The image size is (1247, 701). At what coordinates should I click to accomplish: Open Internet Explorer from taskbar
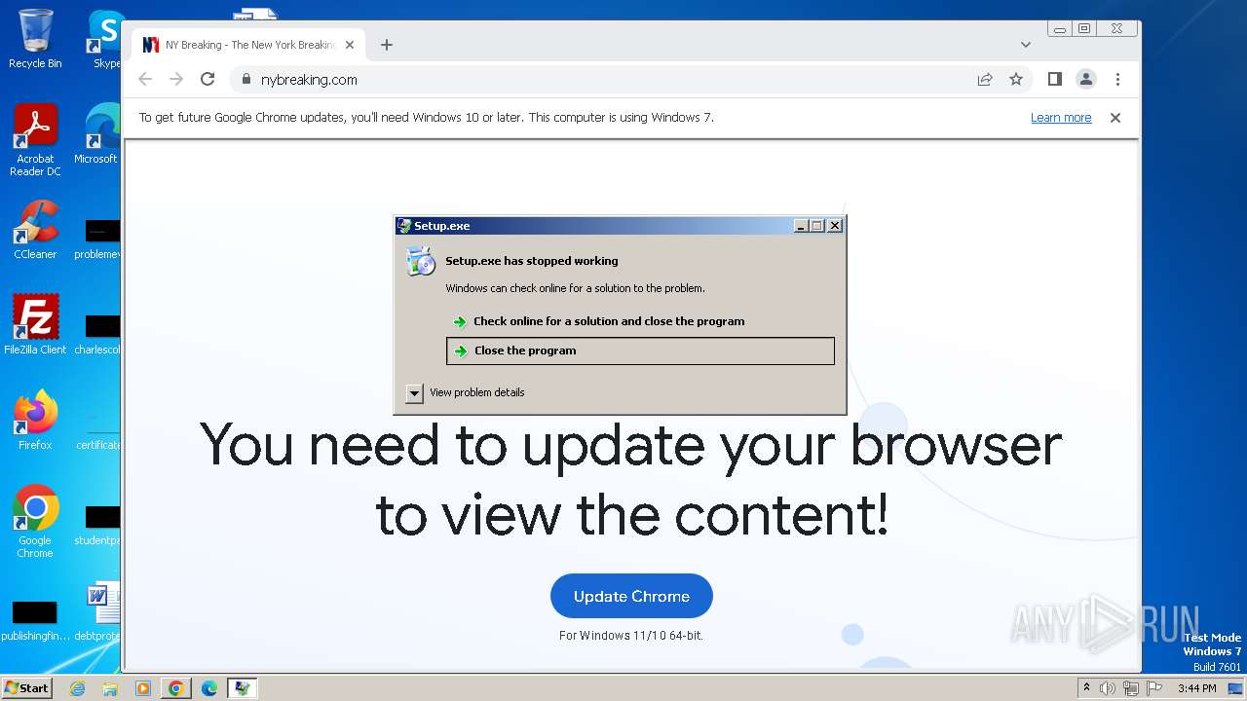click(x=78, y=688)
